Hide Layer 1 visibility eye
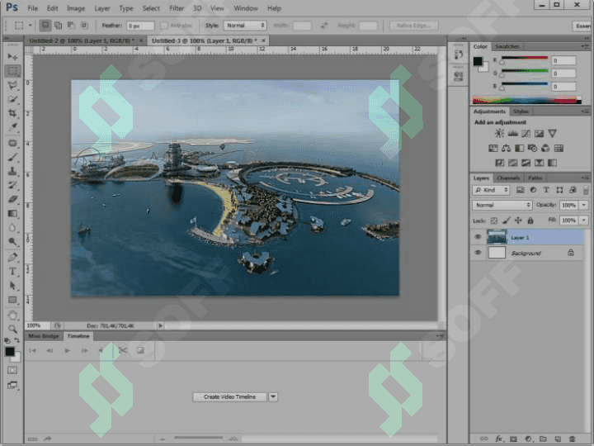Viewport: 594px width, 446px height. pyautogui.click(x=478, y=237)
